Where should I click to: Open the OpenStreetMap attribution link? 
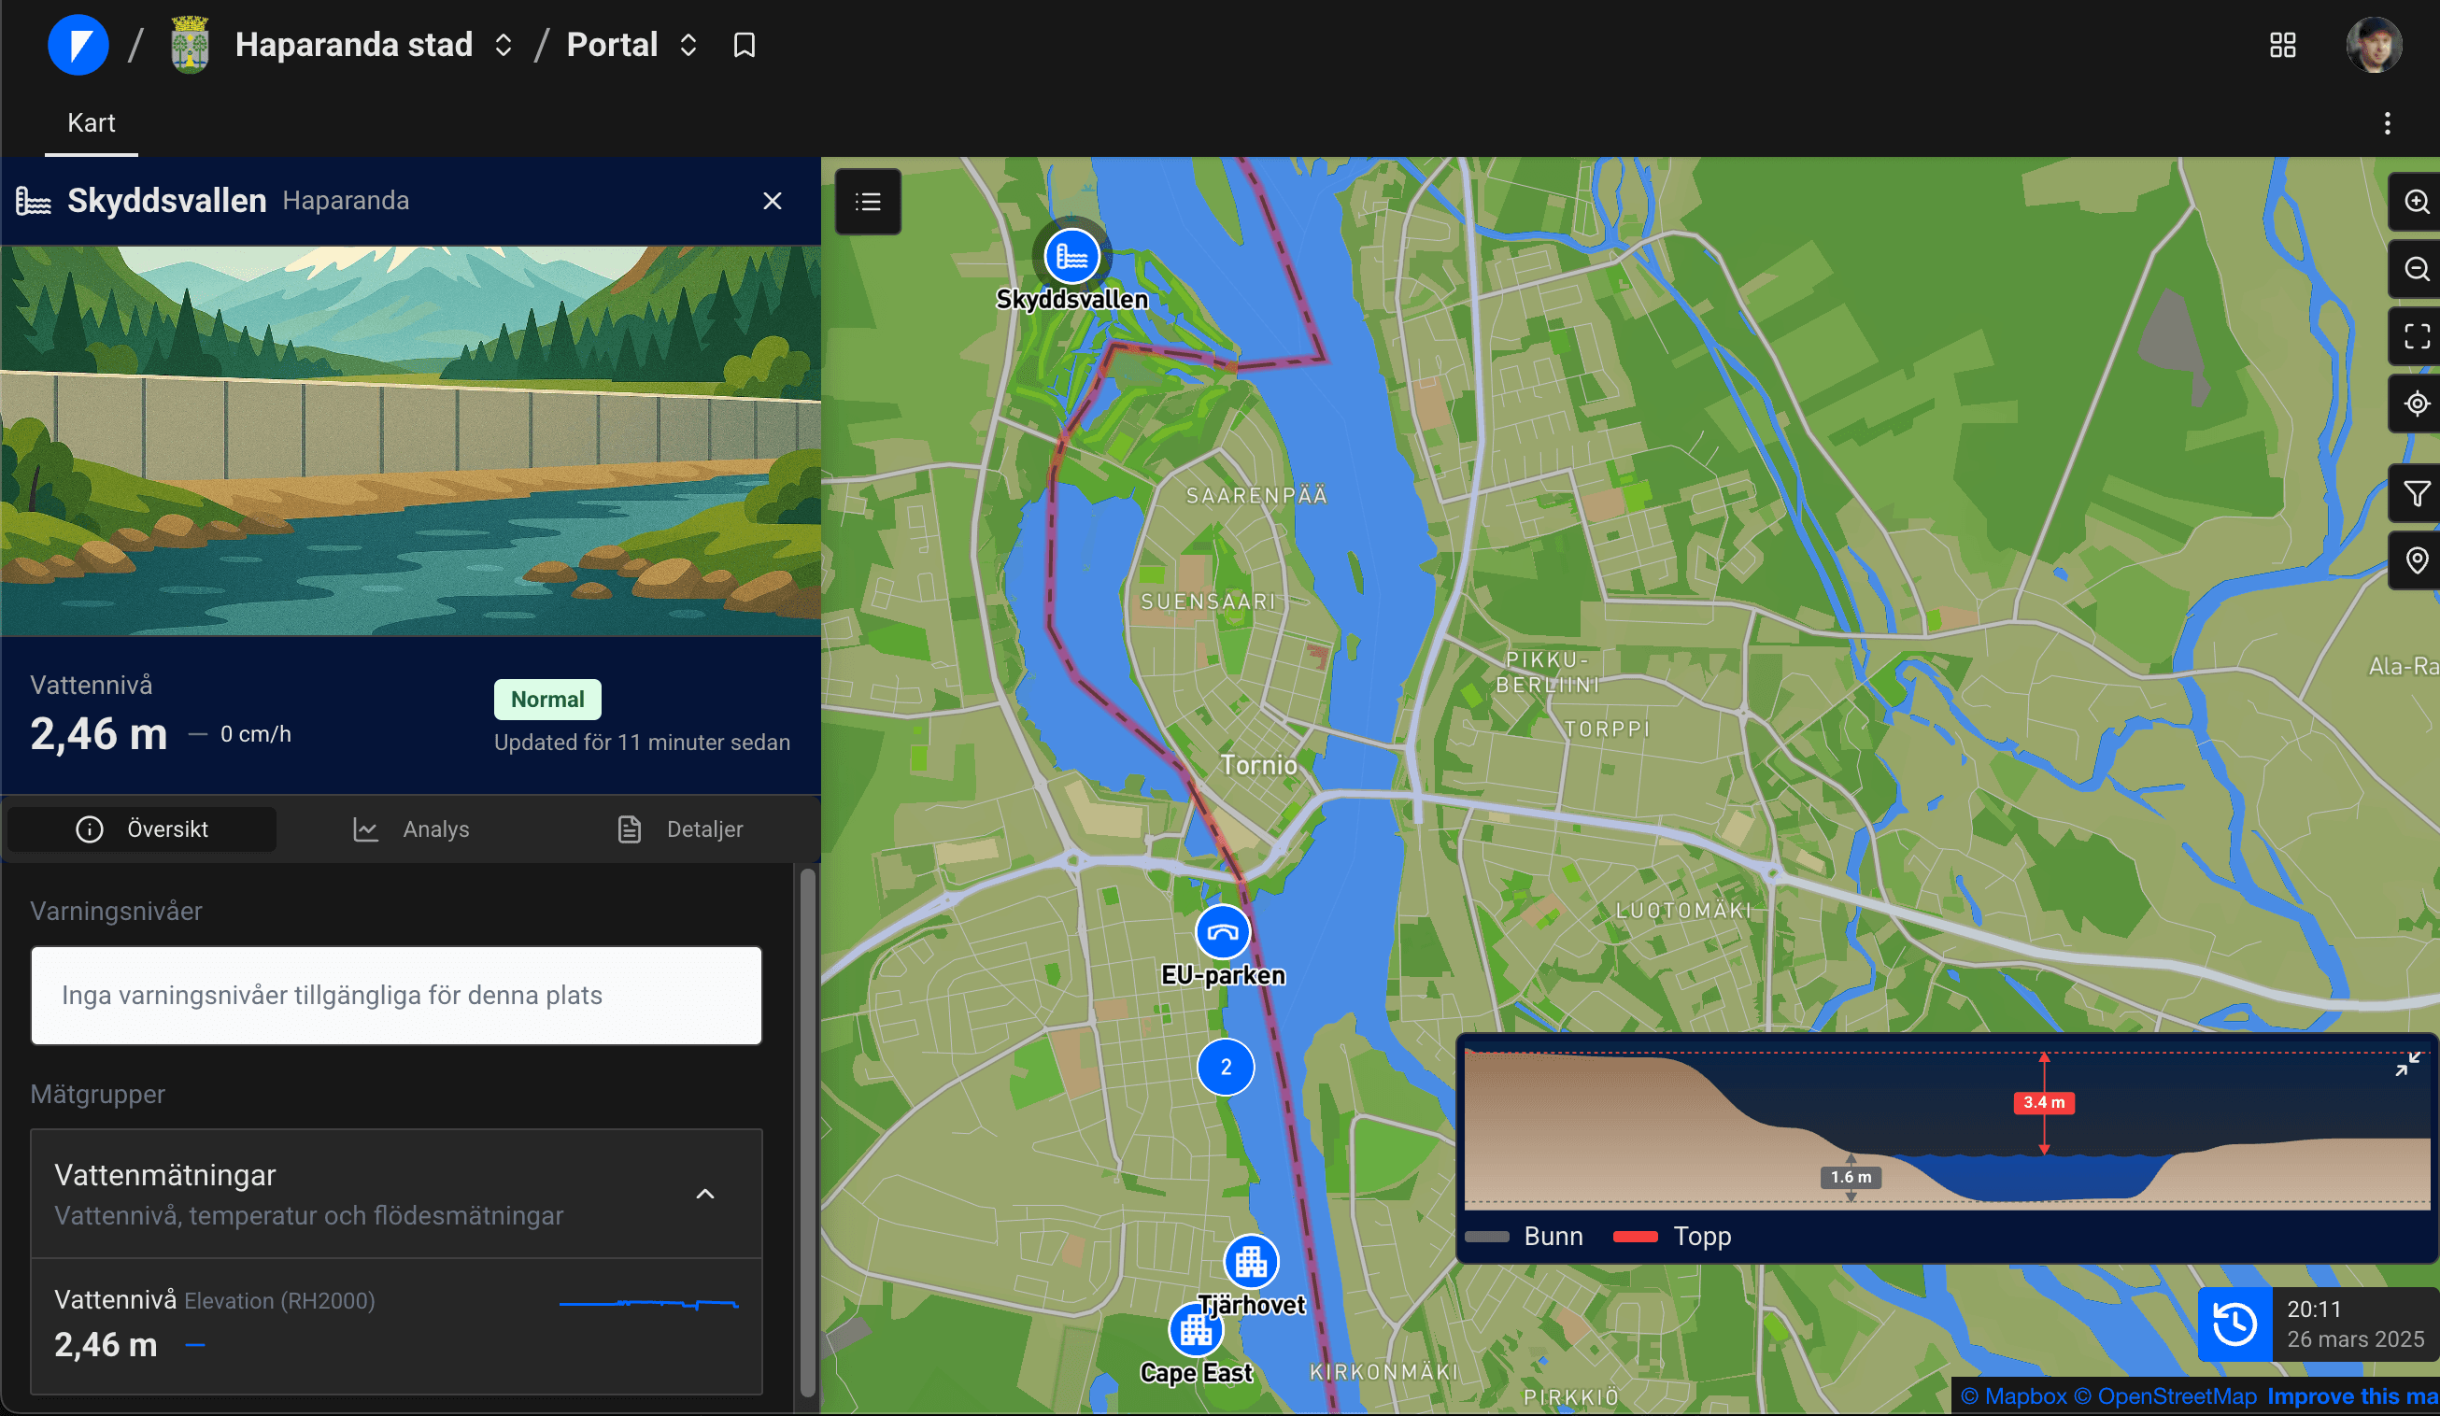tap(2165, 1395)
